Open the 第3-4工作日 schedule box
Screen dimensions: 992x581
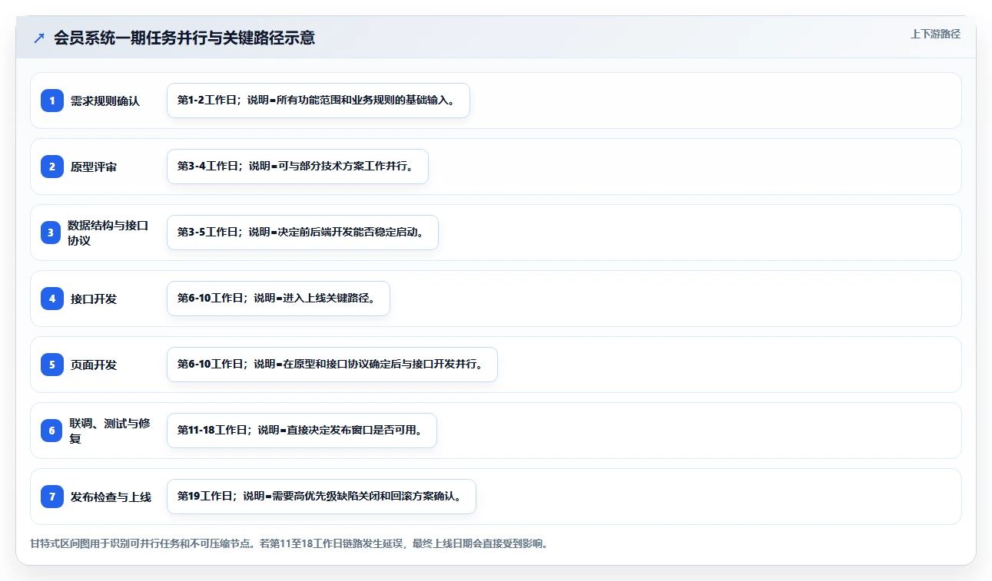point(297,167)
